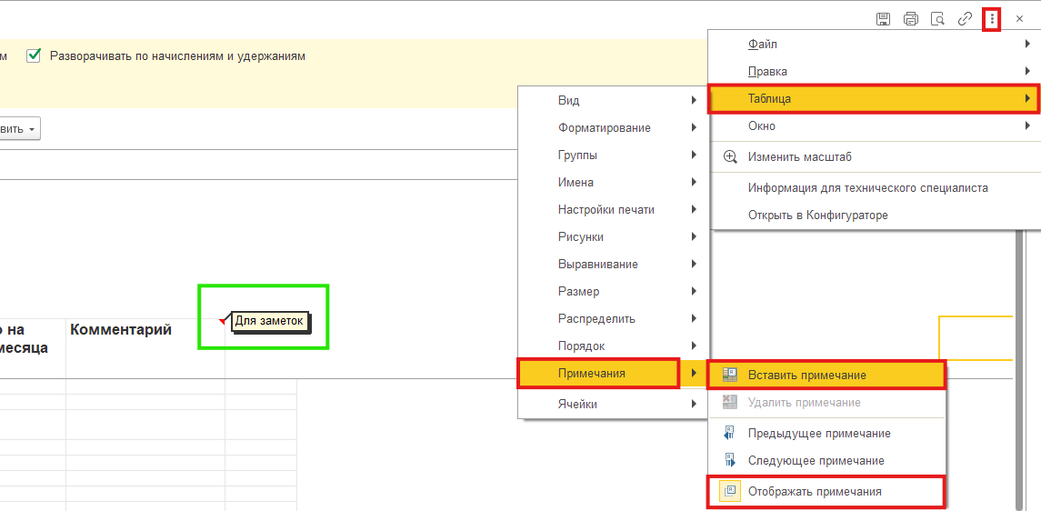
Task: Click the first empty cell under Комментарий
Action: 145,386
